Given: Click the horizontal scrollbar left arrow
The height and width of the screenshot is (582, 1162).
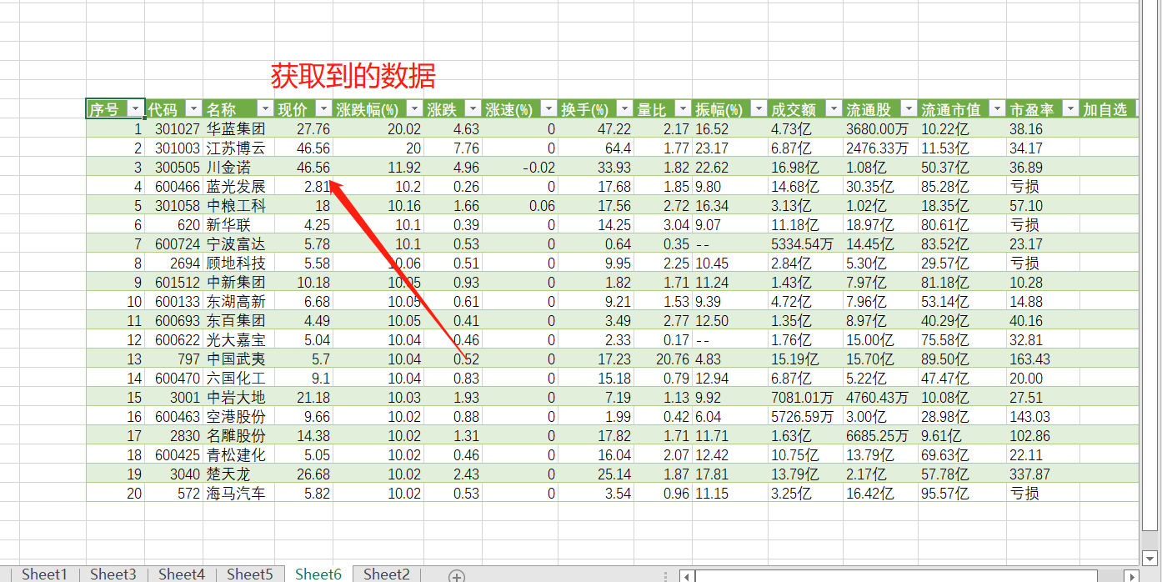Looking at the screenshot, I should click(688, 575).
